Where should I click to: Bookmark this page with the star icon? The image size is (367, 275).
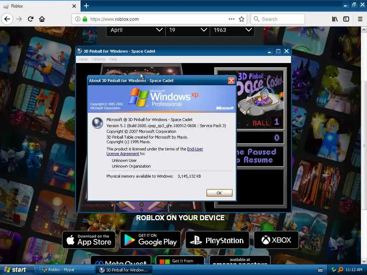tap(241, 19)
